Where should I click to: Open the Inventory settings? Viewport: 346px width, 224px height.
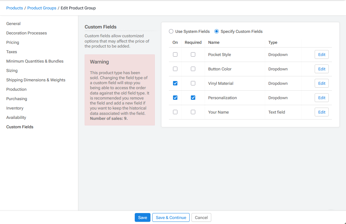[x=15, y=108]
